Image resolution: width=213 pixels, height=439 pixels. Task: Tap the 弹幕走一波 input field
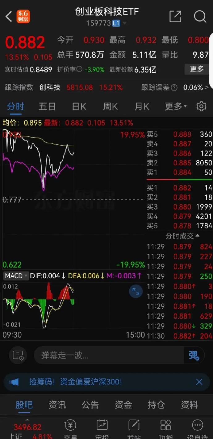click(x=109, y=355)
